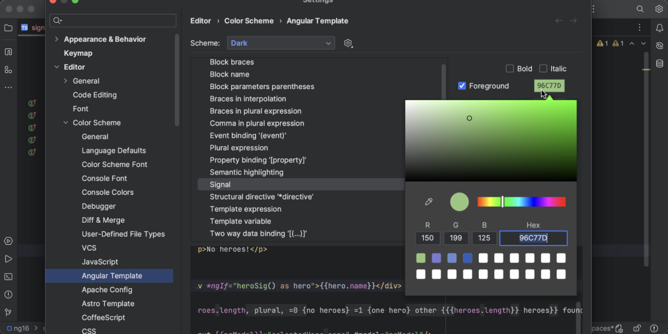
Task: Click the main window search magnifier icon
Action: tap(640, 9)
